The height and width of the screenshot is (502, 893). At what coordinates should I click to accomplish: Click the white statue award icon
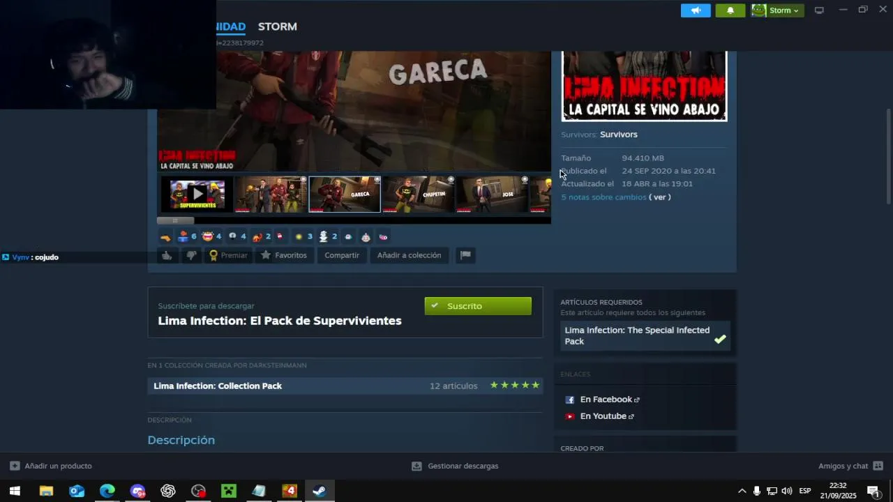coord(324,236)
